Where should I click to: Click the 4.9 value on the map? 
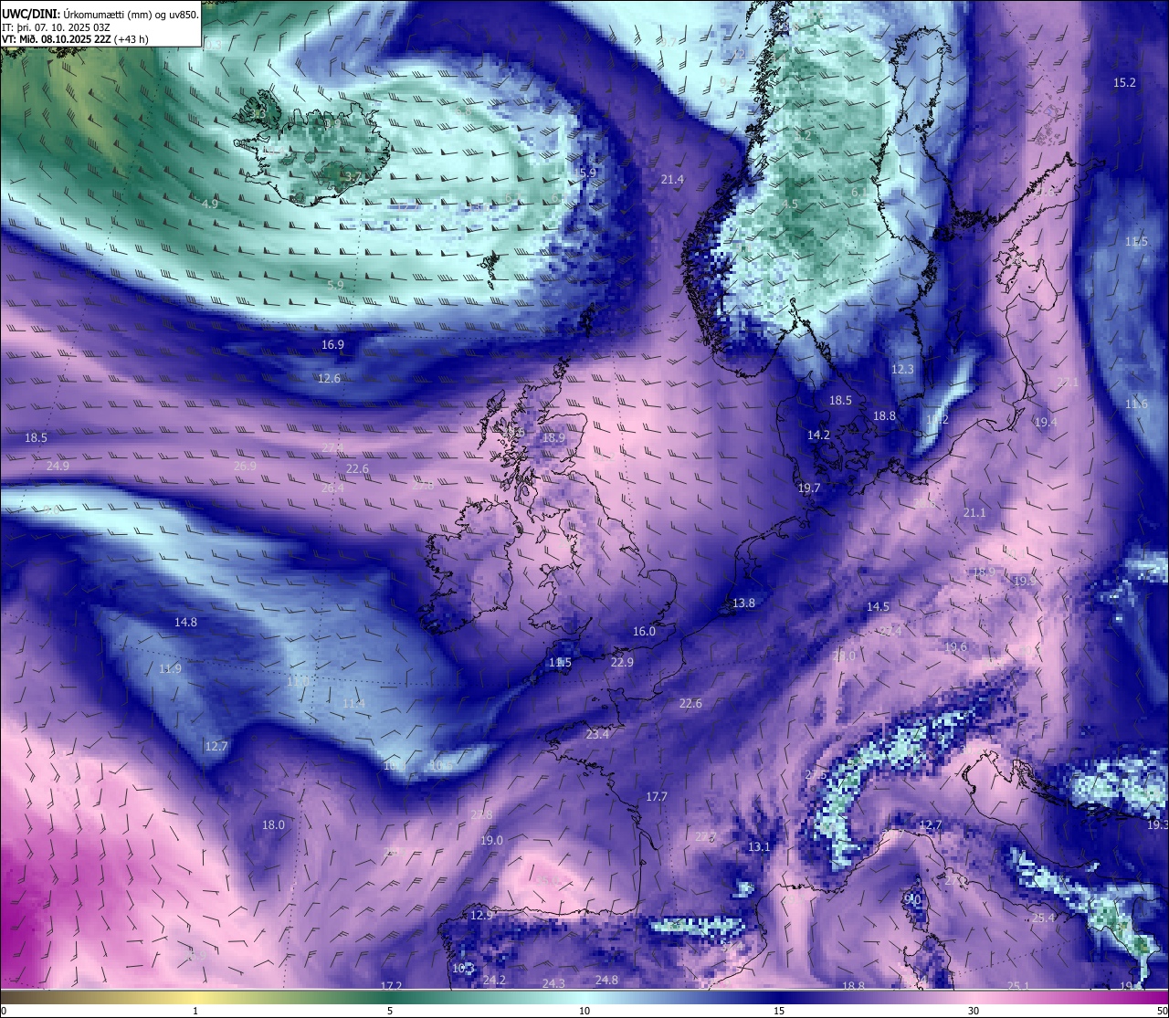(210, 205)
